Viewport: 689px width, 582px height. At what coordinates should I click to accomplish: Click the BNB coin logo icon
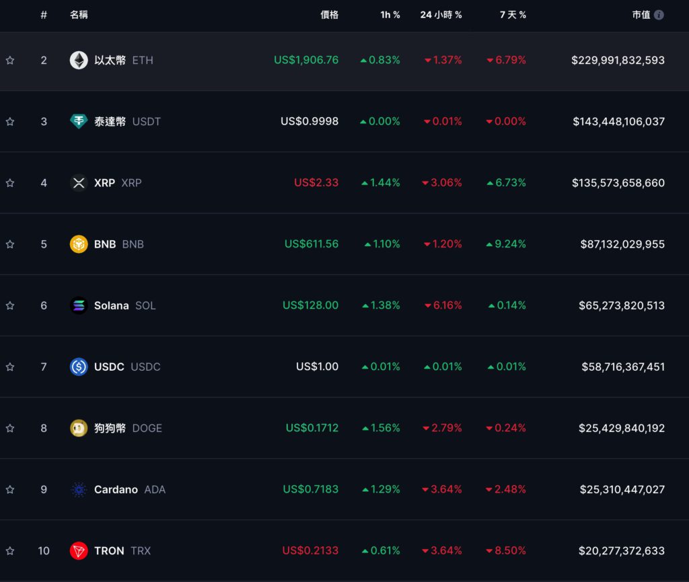tap(79, 244)
